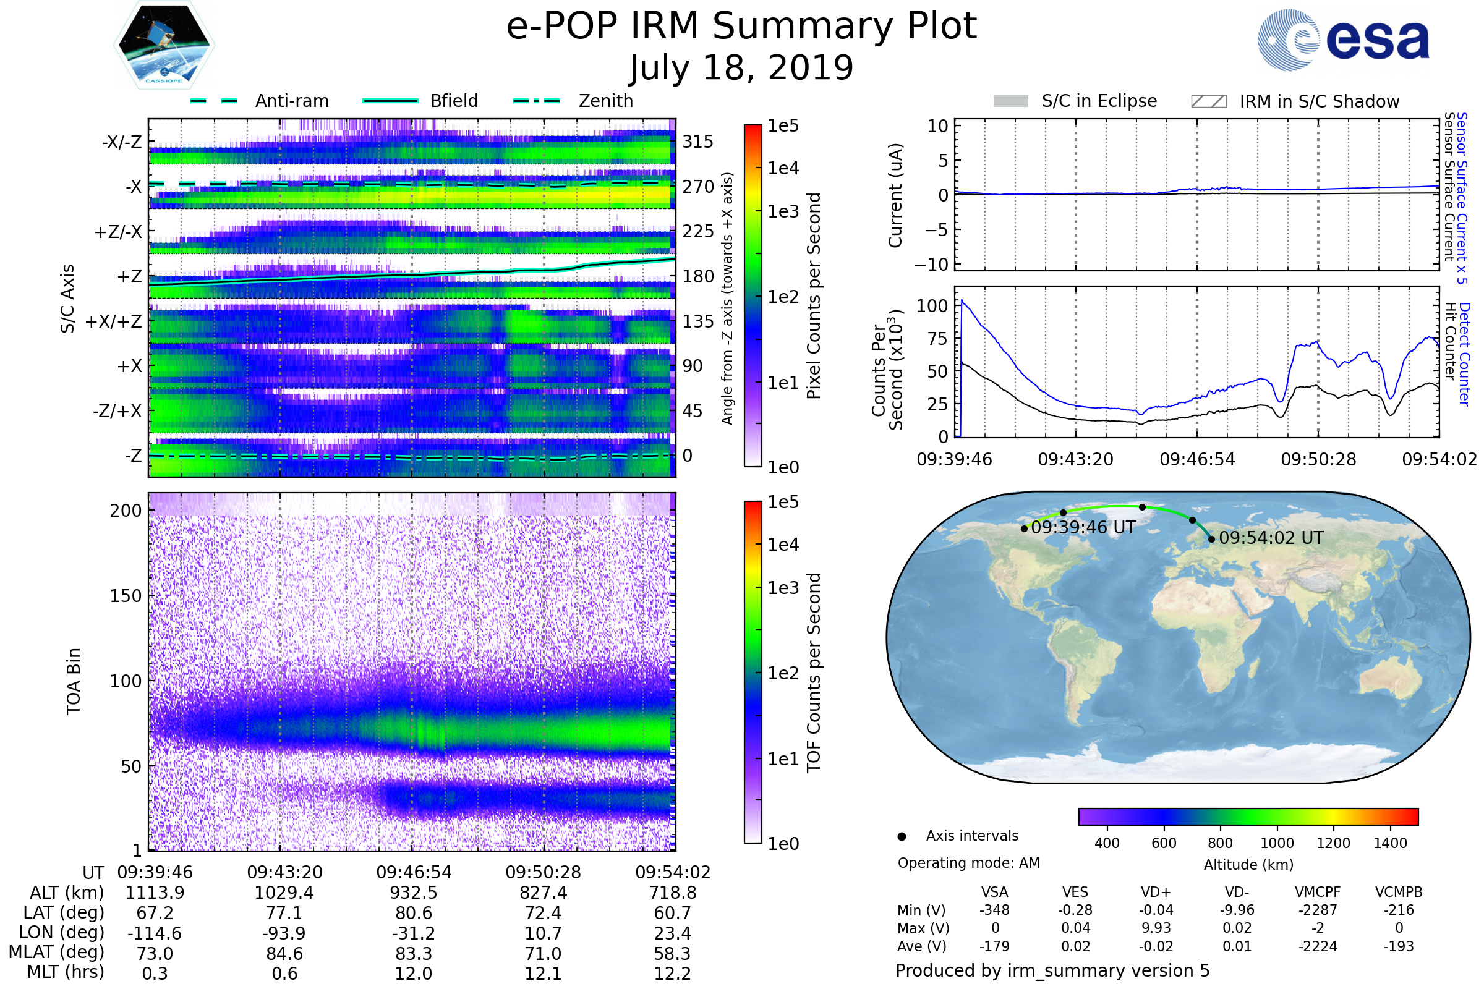Image resolution: width=1484 pixels, height=989 pixels.
Task: Click the Operating mode: AM text
Action: (x=968, y=863)
